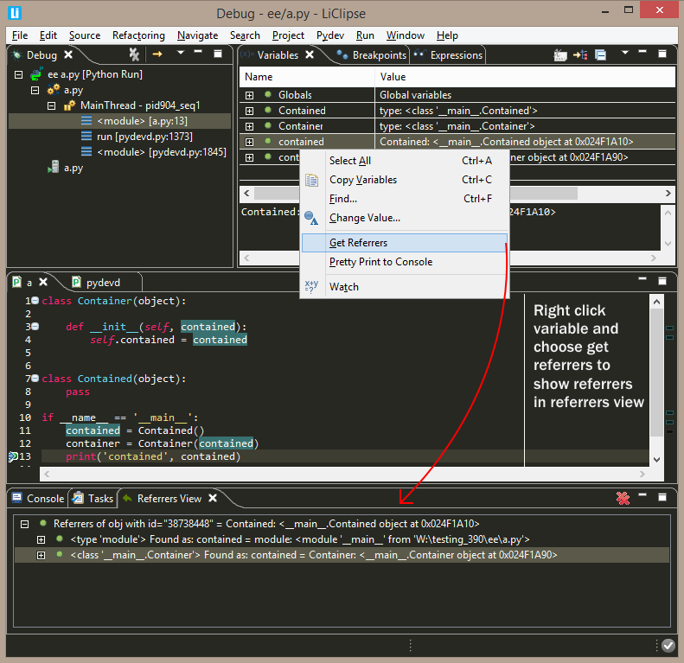Switch to the Expressions tab
Image resolution: width=684 pixels, height=663 pixels.
[449, 55]
